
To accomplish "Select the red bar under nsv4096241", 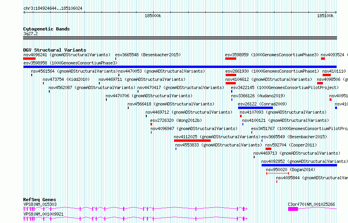I will tap(29, 59).
